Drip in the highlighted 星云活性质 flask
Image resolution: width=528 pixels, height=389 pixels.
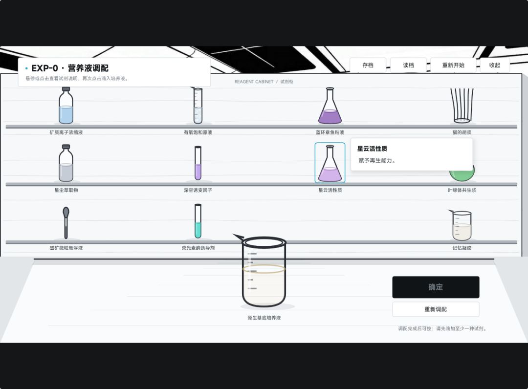330,163
